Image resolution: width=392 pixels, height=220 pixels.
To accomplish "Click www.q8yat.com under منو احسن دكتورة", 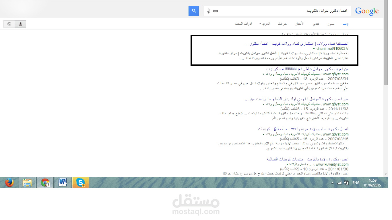I will (336, 104).
